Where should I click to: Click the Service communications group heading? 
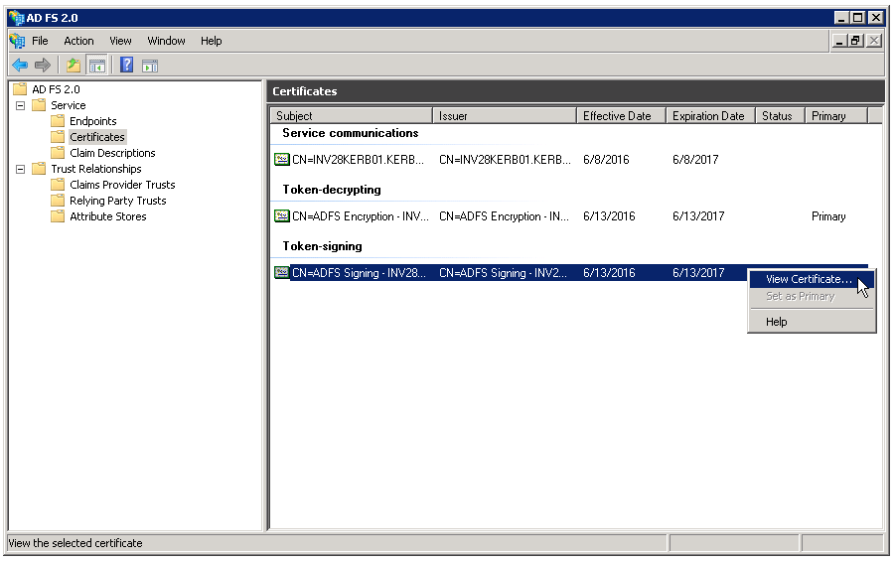[x=350, y=133]
